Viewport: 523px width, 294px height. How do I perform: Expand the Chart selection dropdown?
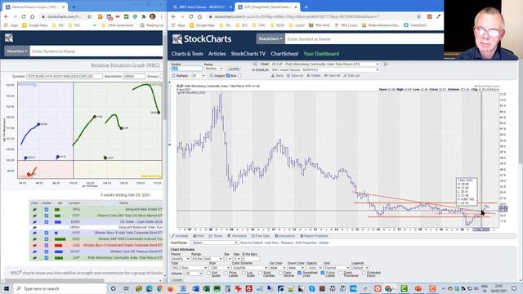(x=325, y=64)
